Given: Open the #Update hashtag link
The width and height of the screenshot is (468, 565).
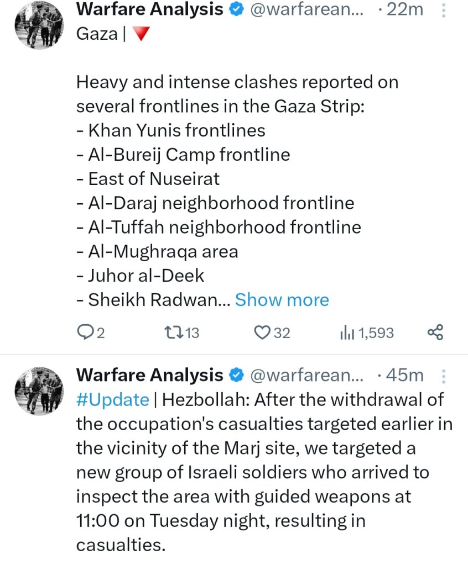Looking at the screenshot, I should point(112,400).
